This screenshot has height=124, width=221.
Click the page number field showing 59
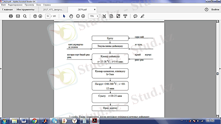(48, 16)
